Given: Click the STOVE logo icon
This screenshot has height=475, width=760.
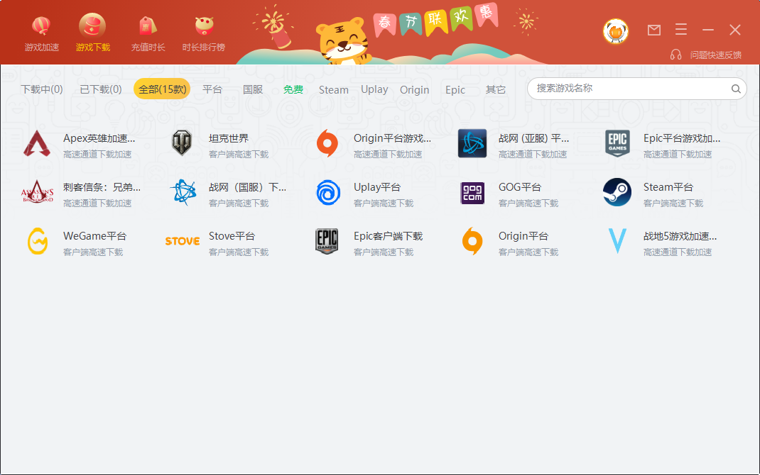Looking at the screenshot, I should [x=183, y=241].
